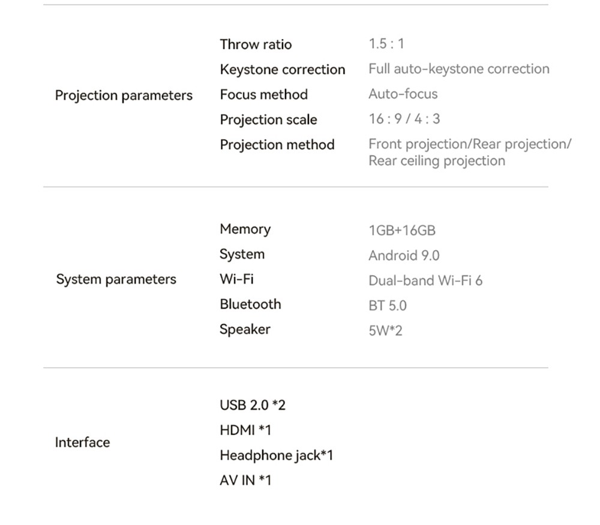This screenshot has height=525, width=600.
Task: Click the Auto-focus value text
Action: pyautogui.click(x=403, y=94)
